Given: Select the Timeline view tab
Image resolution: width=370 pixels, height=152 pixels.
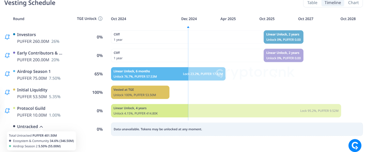Looking at the screenshot, I should tap(333, 3).
